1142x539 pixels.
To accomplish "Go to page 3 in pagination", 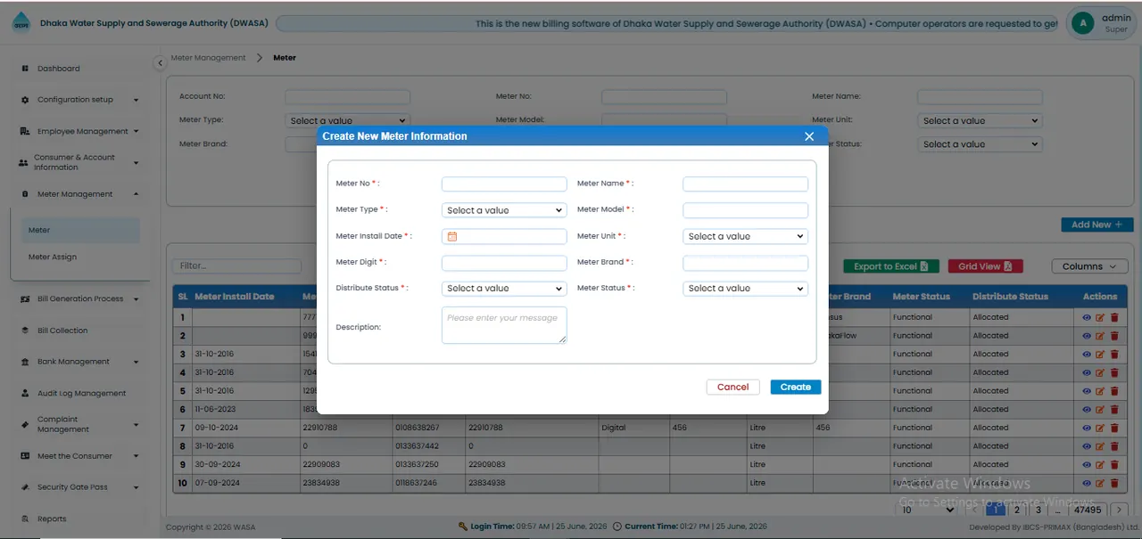I will coord(1038,510).
